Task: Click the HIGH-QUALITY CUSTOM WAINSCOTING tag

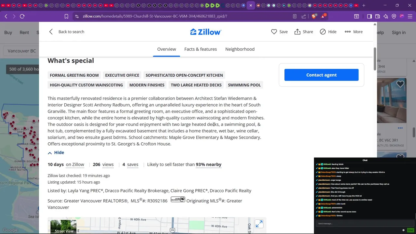Action: [x=86, y=85]
